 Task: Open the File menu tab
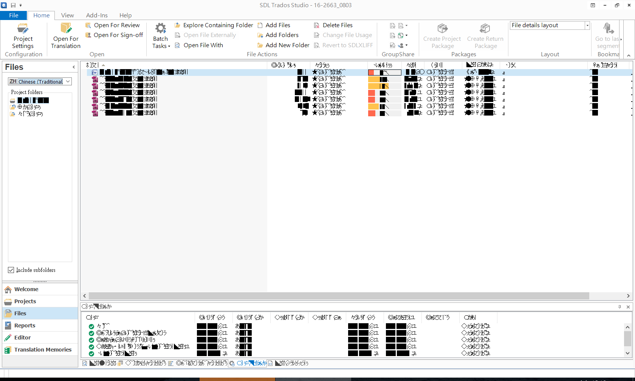point(14,15)
